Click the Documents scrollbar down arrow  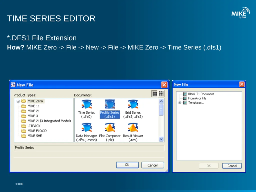tap(161, 139)
